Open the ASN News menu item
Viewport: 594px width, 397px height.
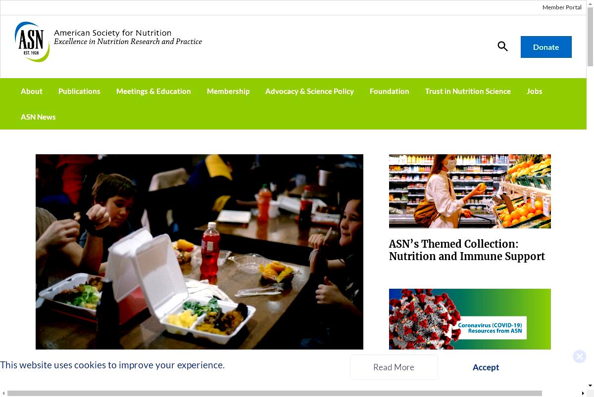pos(38,117)
